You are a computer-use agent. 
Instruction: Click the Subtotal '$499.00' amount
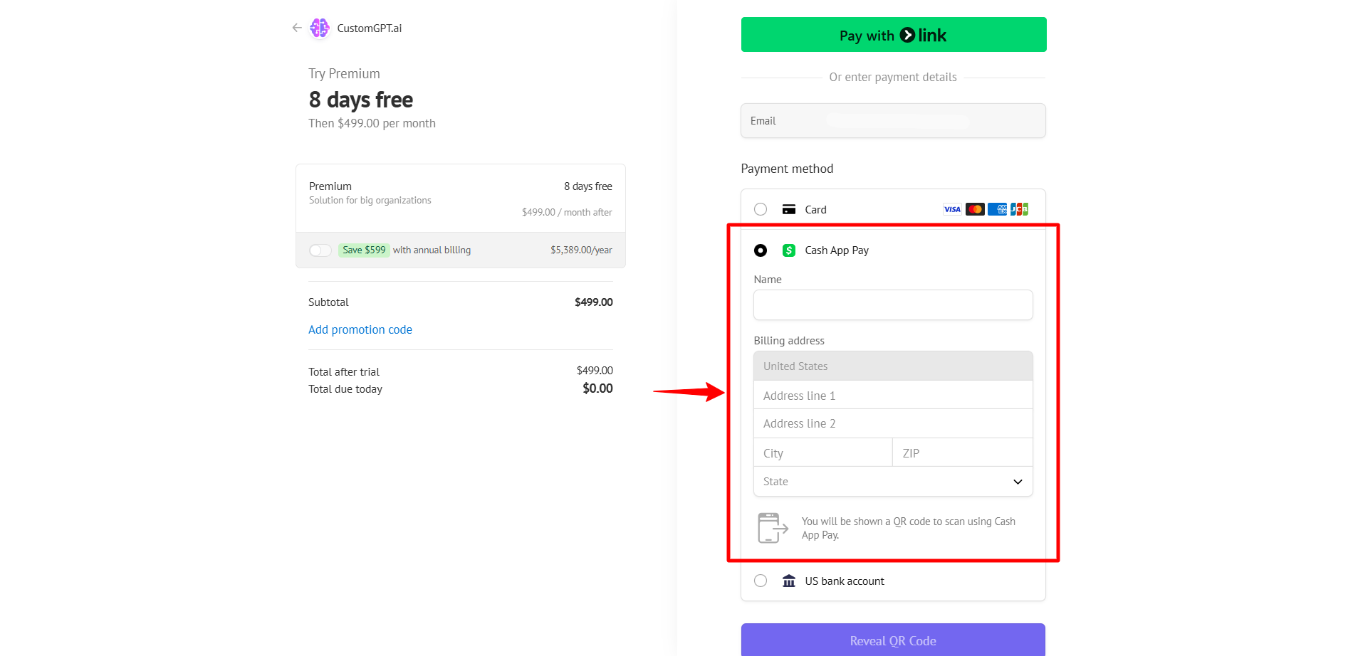594,302
